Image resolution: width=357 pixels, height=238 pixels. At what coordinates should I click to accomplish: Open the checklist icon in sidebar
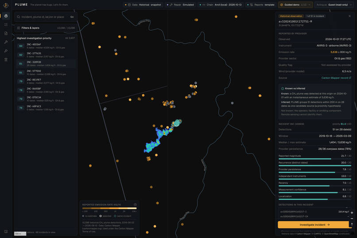pos(6,24)
